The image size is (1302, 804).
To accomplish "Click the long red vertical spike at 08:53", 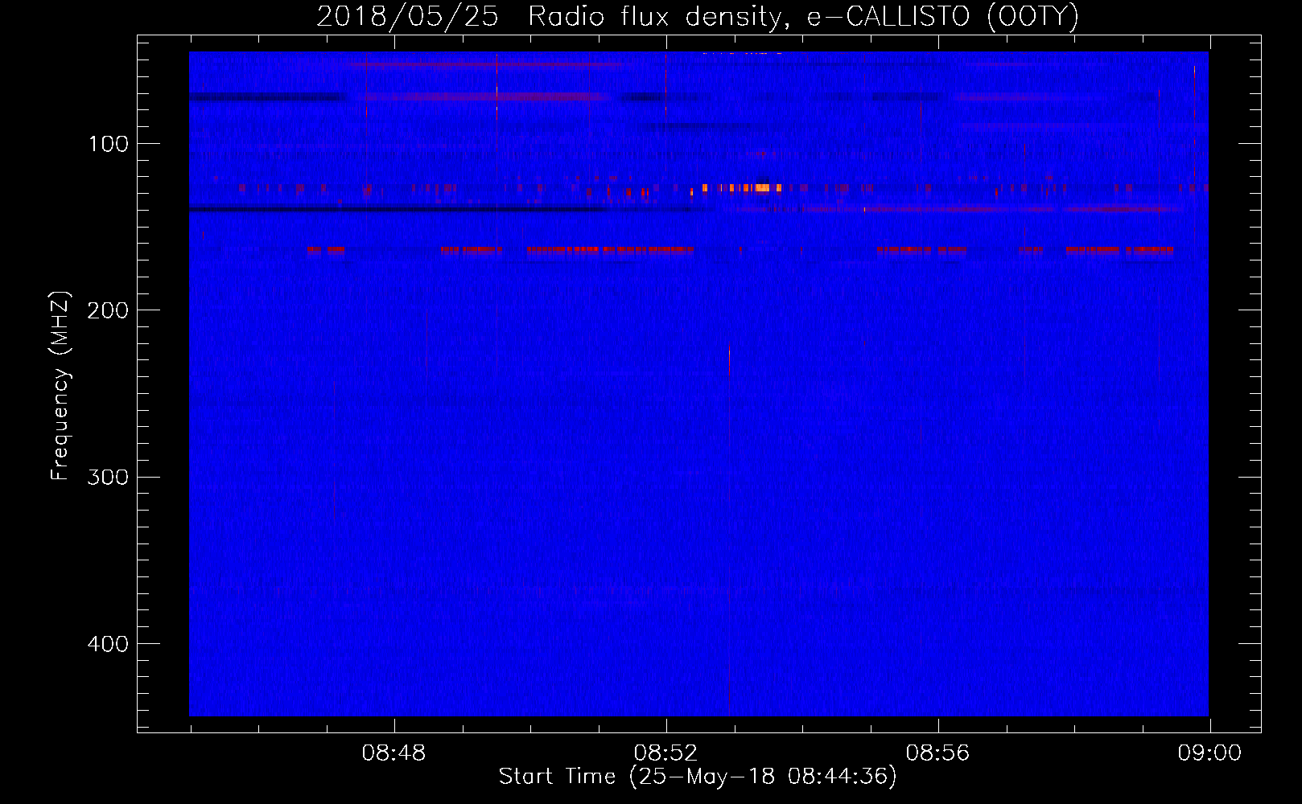I will point(729,529).
